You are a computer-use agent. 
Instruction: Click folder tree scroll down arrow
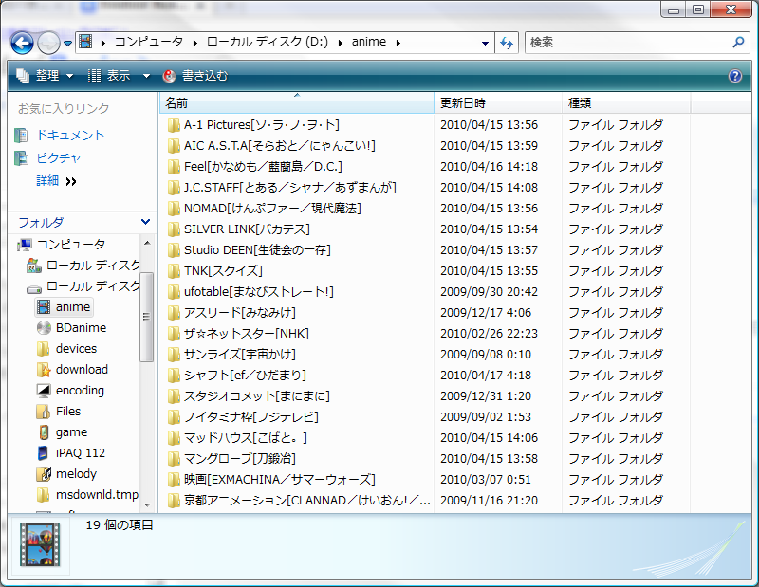[147, 505]
